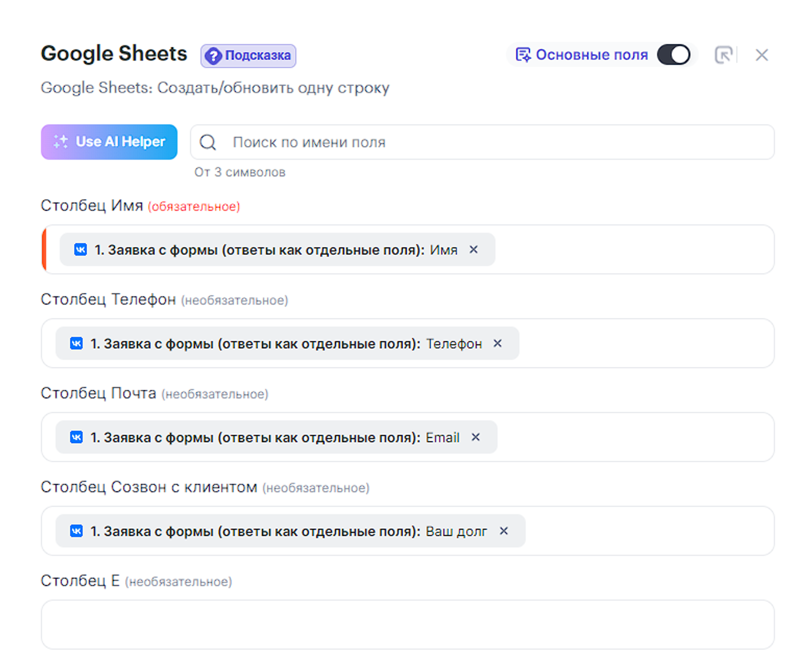Click the Use AI Helper button

coord(109,142)
